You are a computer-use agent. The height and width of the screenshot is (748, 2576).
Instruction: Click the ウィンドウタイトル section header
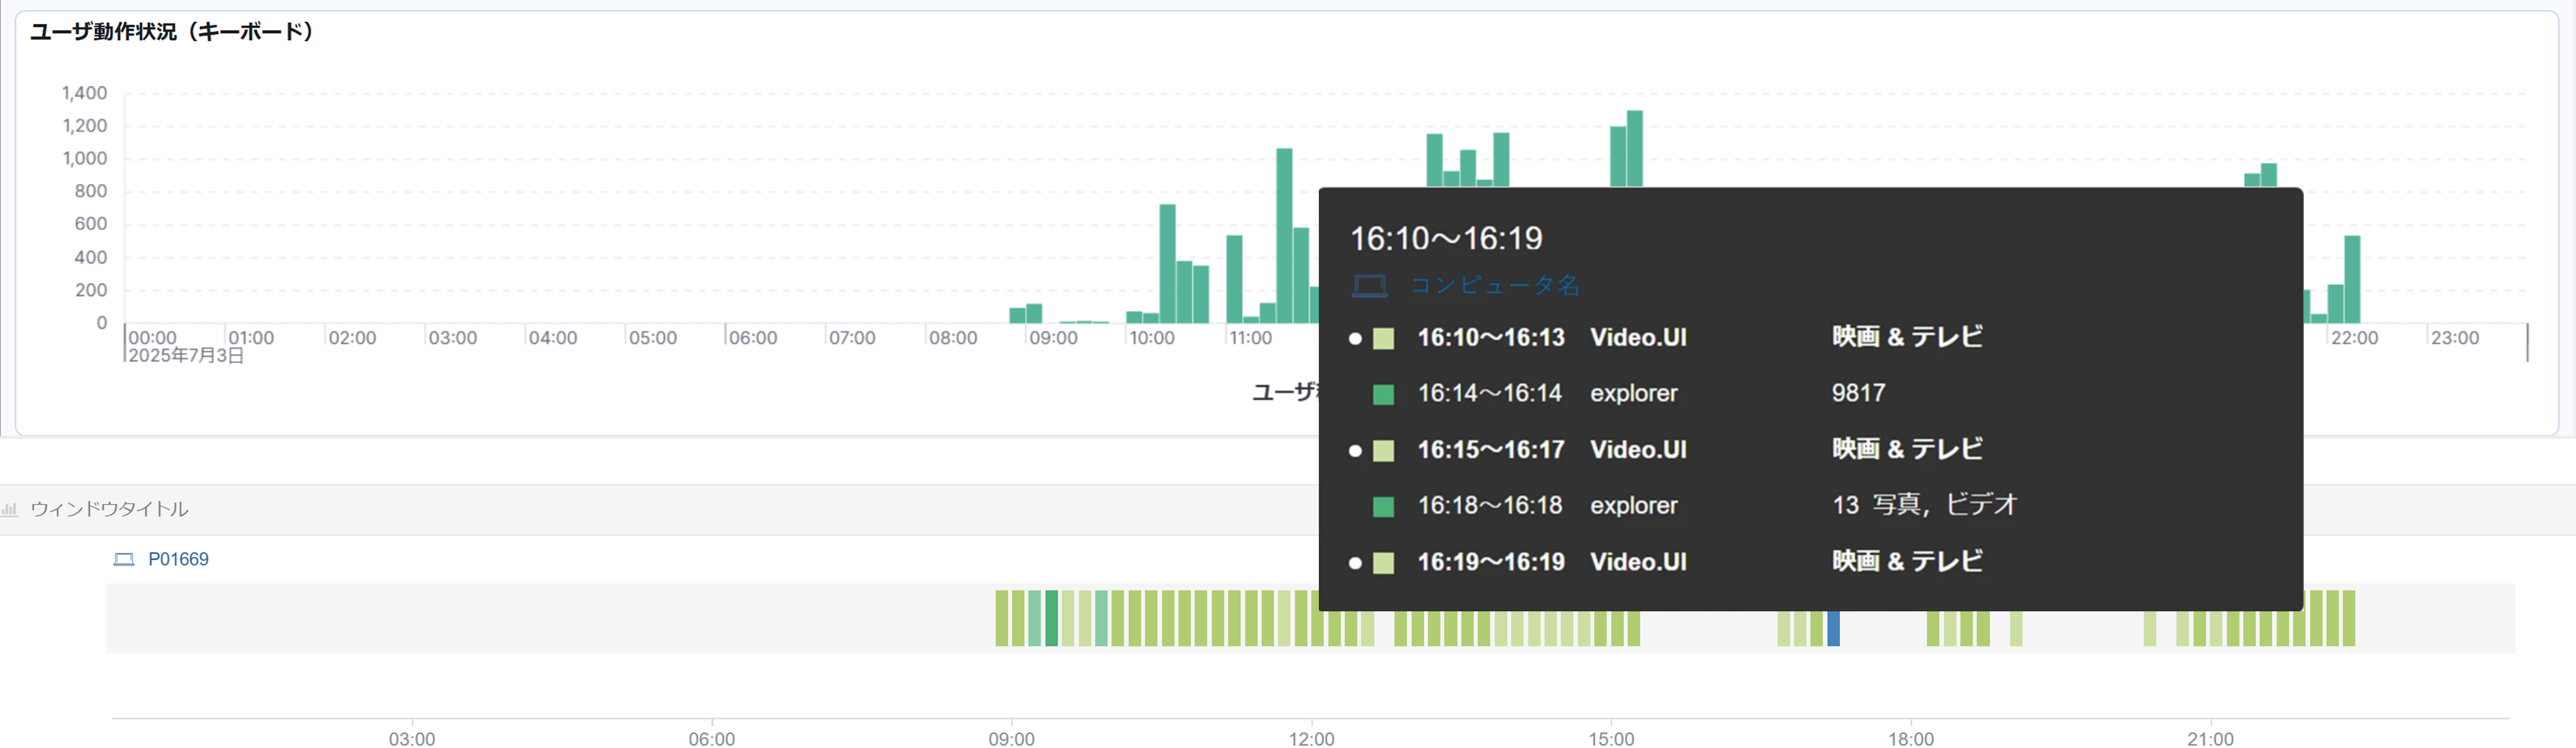(109, 509)
